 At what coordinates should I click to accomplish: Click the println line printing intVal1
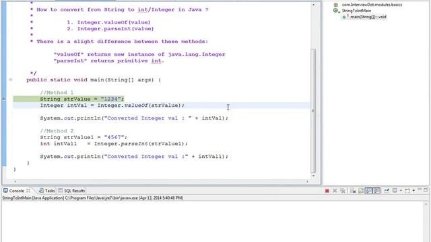[134, 157]
